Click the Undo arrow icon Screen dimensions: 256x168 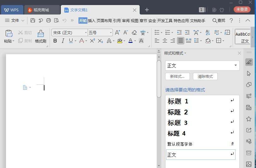pos(64,20)
